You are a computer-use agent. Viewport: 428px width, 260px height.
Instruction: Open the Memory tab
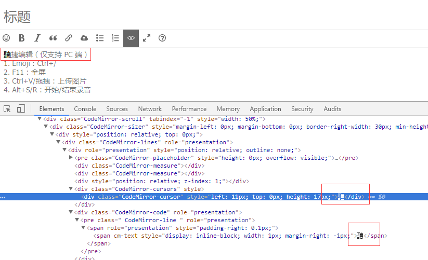(x=228, y=109)
